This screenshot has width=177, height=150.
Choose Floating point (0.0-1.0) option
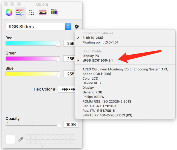pos(100,42)
